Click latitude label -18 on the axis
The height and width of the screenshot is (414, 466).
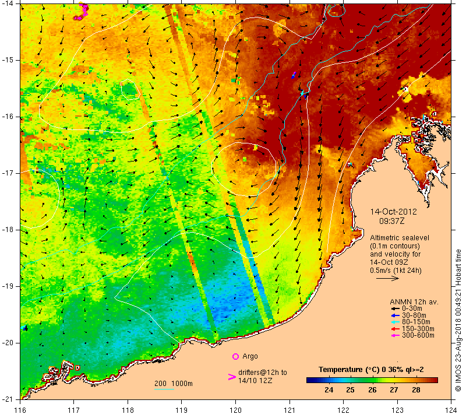click(x=7, y=230)
